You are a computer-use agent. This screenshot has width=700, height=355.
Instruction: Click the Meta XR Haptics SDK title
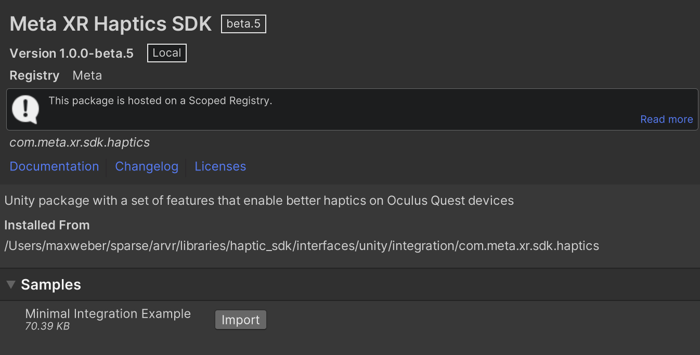[x=111, y=24]
